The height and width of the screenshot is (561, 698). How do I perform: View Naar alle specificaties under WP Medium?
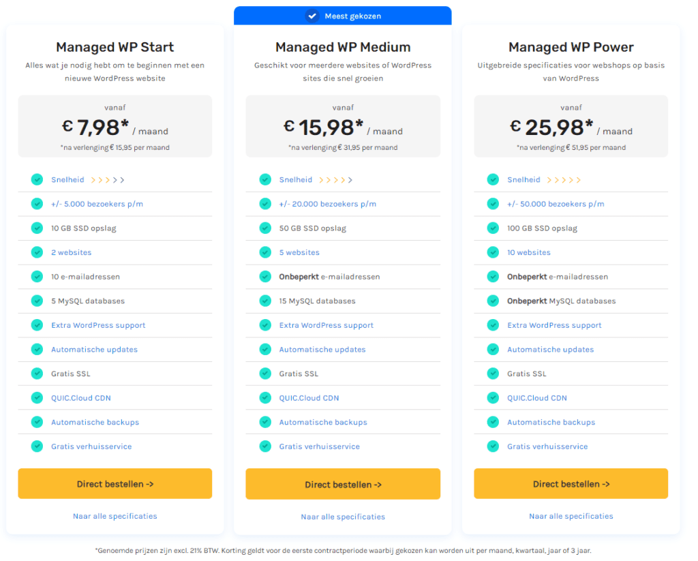343,517
